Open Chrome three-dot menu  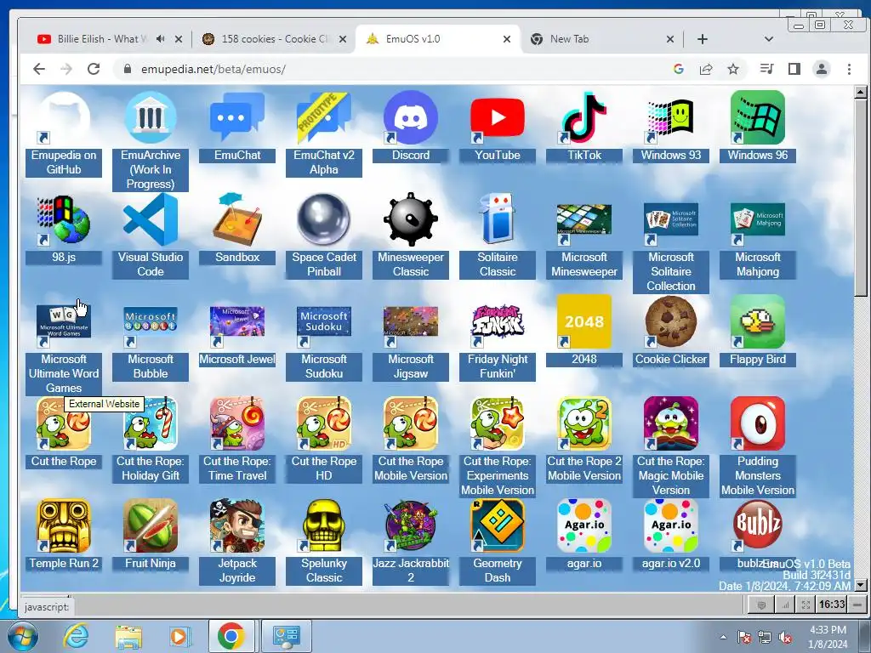pos(849,69)
